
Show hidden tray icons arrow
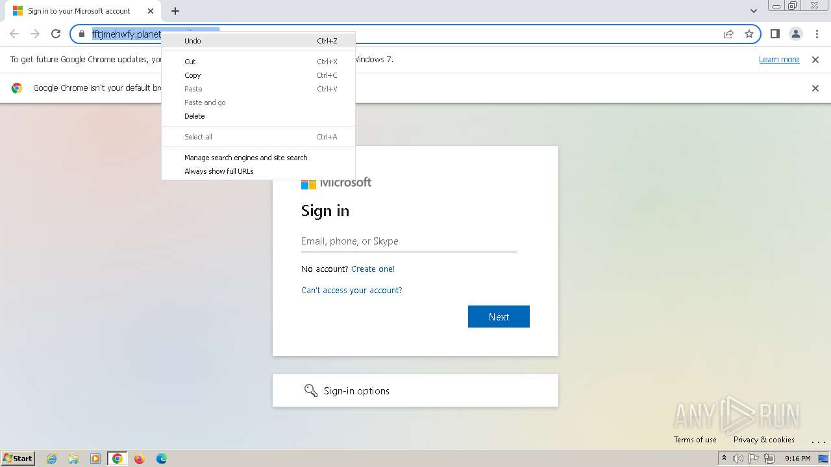coord(724,459)
